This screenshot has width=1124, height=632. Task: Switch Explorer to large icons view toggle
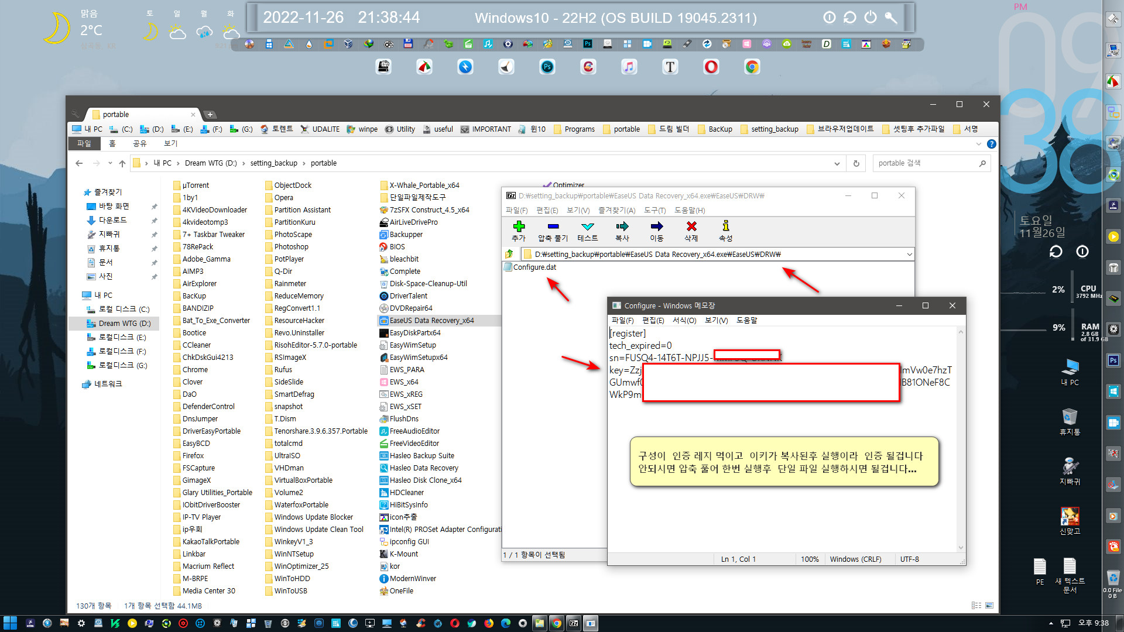point(989,606)
